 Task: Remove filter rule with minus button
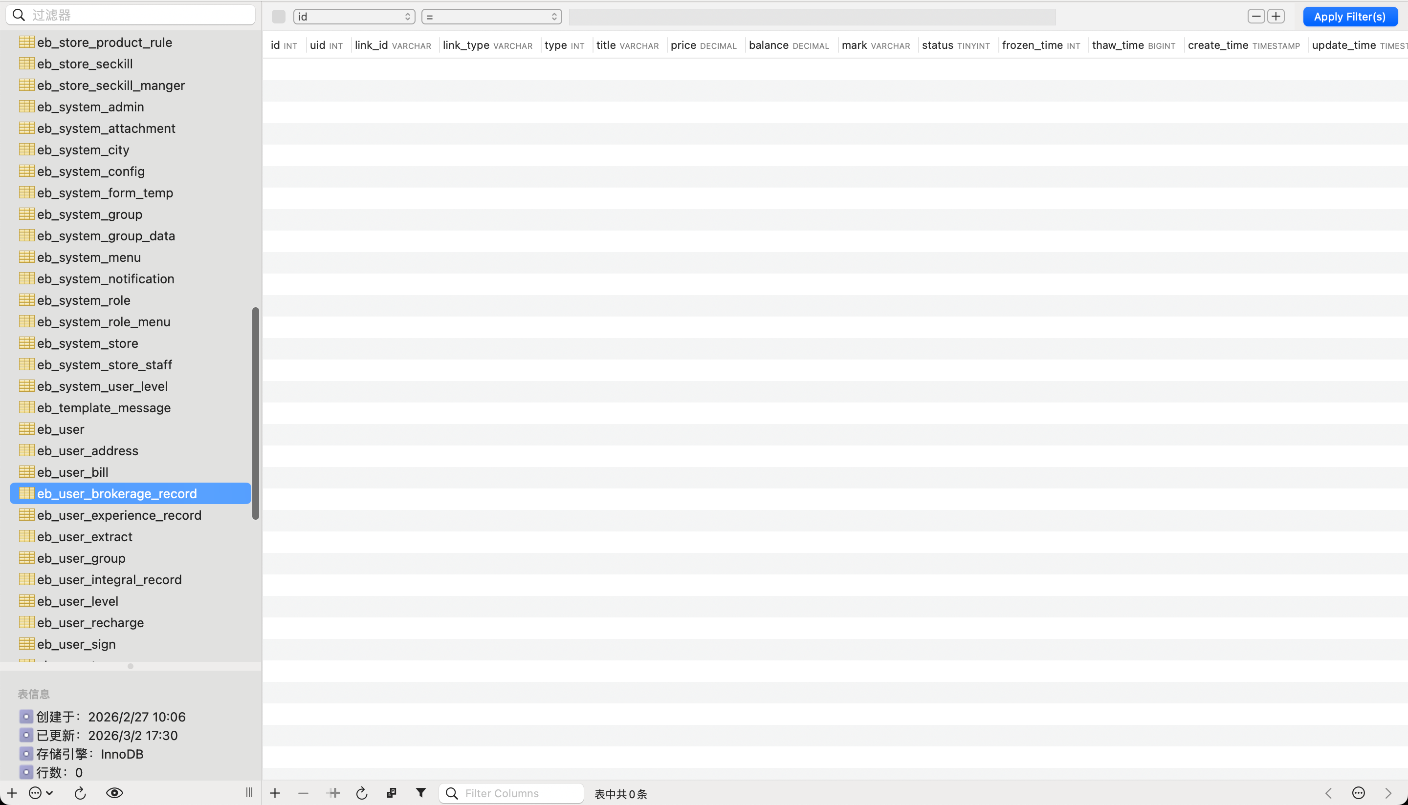point(1256,17)
